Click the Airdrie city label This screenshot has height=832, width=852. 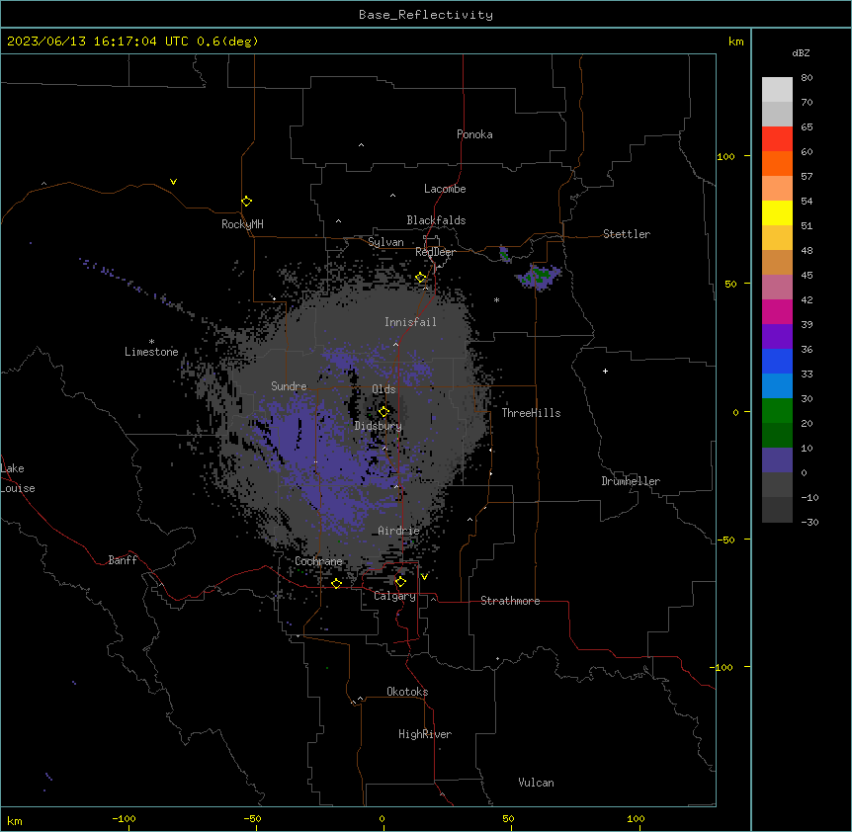tap(399, 531)
